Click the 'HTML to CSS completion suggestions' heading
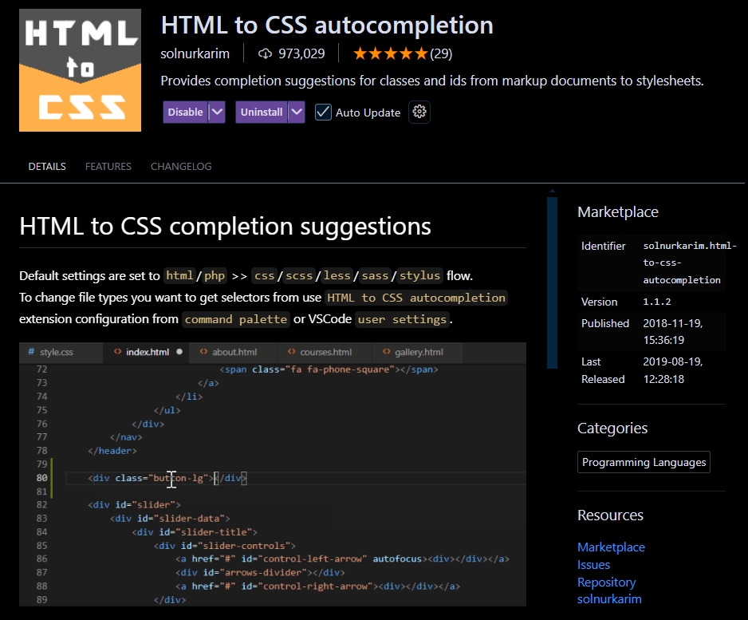Screen dimensions: 748x620 (x=225, y=227)
